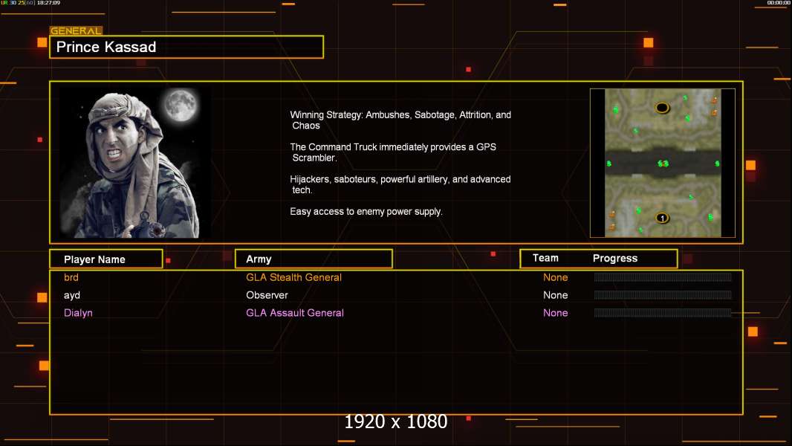Screen dimensions: 792x446
Task: Click the Progress column header
Action: tap(614, 259)
